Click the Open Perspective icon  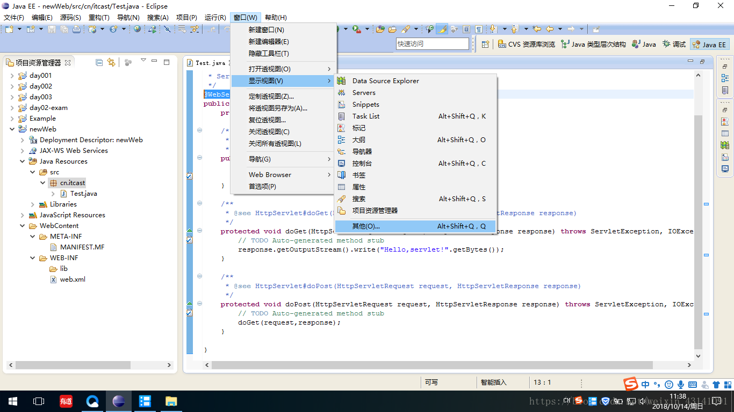(x=485, y=44)
